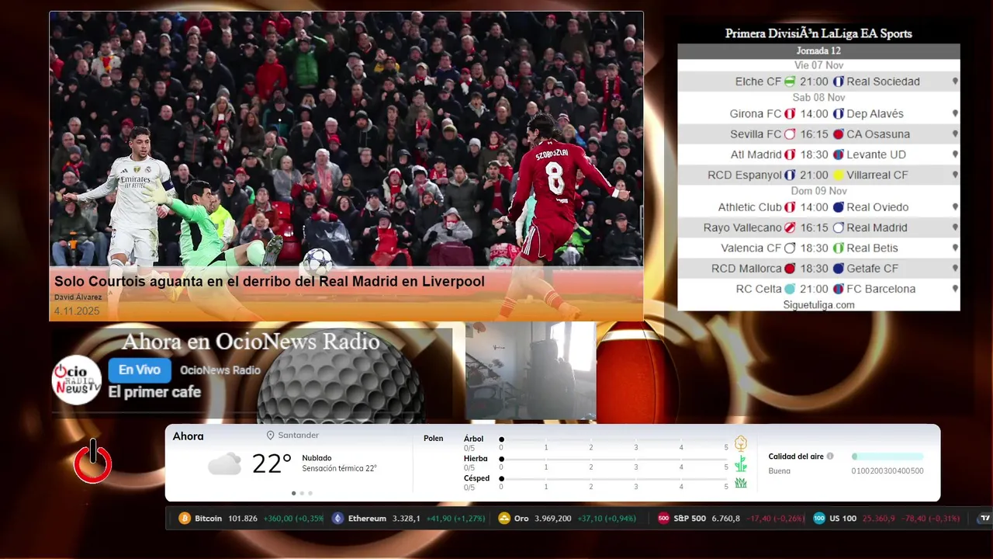This screenshot has height=559, width=993.
Task: Click the Real Madrid crest icon
Action: [x=839, y=228]
